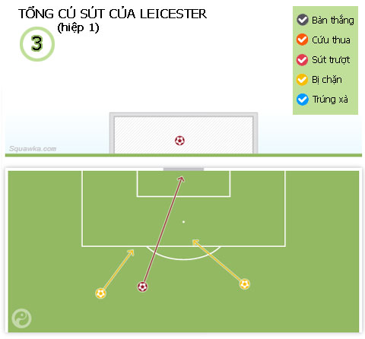Click the Bàn thắng legend label

(x=333, y=20)
